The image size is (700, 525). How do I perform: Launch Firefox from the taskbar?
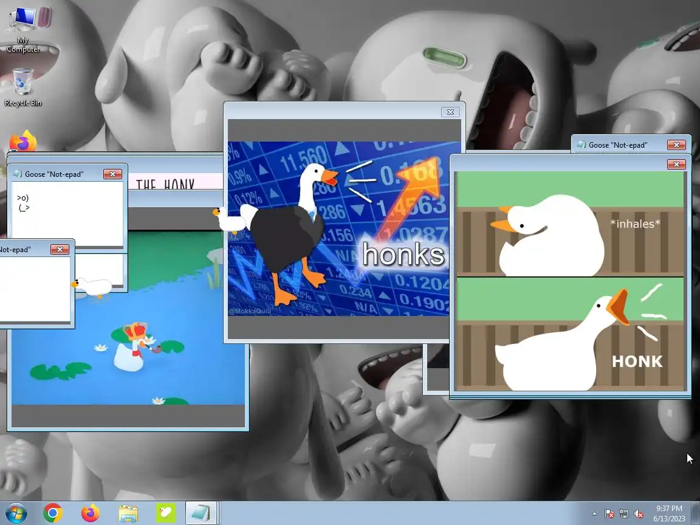pyautogui.click(x=90, y=513)
